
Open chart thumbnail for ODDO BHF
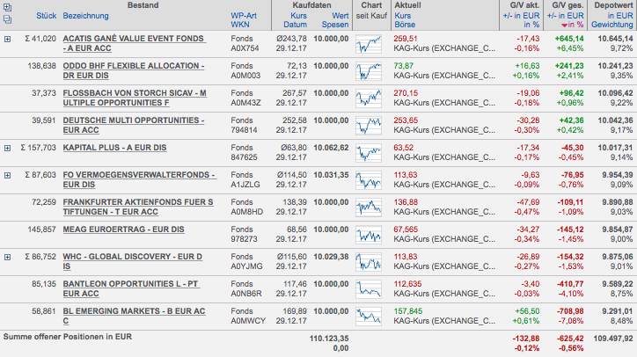coord(369,71)
